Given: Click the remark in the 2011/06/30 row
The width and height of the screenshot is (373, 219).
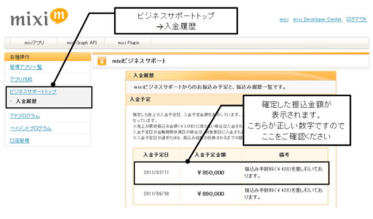Looking at the screenshot, I should coord(283,194).
